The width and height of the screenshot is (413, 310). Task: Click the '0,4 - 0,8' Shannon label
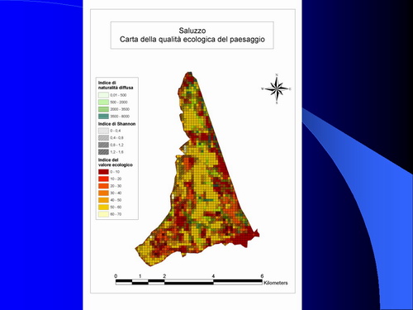click(116, 138)
